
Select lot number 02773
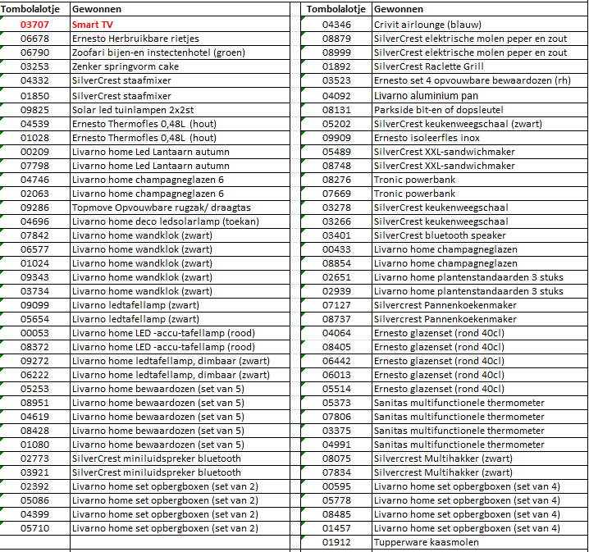(x=34, y=458)
